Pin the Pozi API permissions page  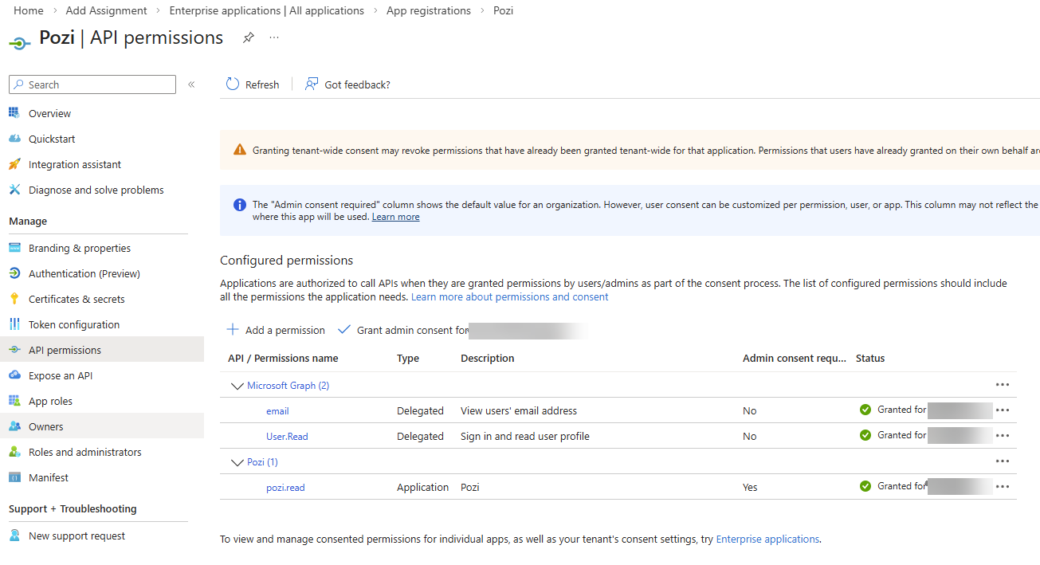pyautogui.click(x=248, y=37)
